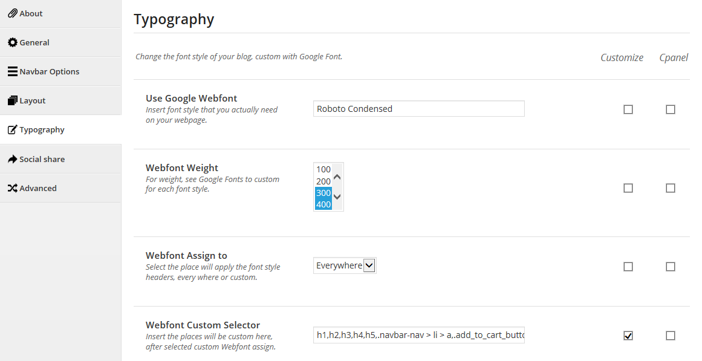702x361 pixels.
Task: Open the Everywhere assign-to dropdown
Action: (x=345, y=265)
